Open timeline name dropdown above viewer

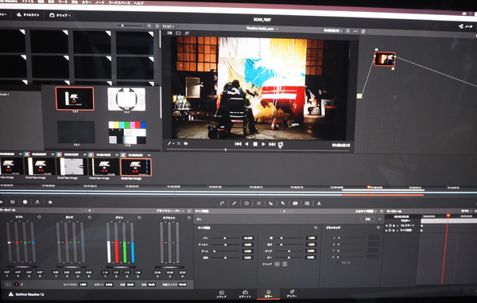click(x=262, y=29)
